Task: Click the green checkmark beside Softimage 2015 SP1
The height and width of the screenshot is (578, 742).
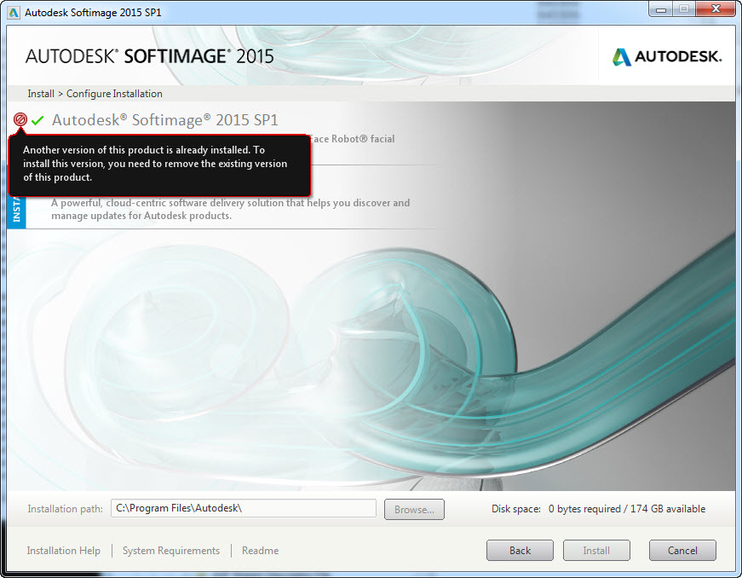Action: [x=37, y=120]
